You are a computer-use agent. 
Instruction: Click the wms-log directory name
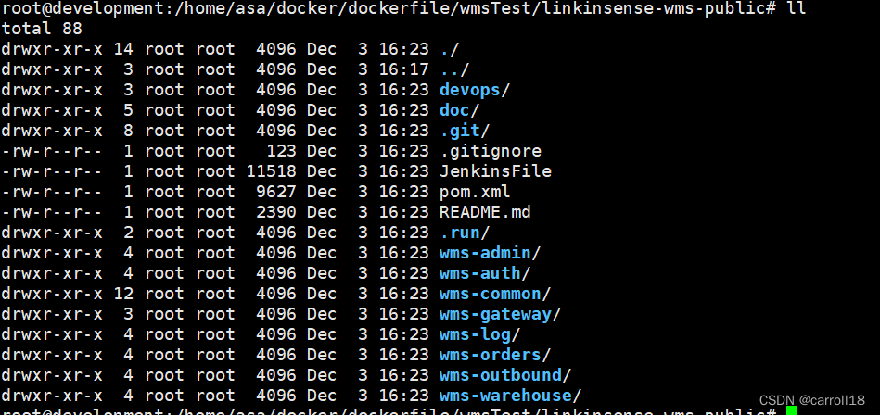tap(476, 334)
